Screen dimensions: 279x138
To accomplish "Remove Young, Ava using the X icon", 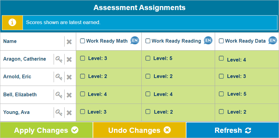I will coord(69,113).
